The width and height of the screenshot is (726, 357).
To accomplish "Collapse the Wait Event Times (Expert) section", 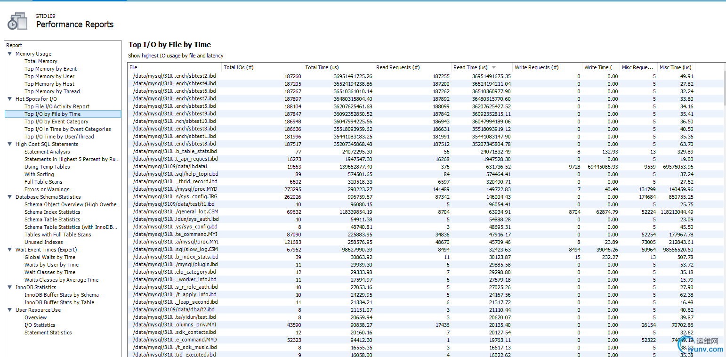I will (9, 250).
